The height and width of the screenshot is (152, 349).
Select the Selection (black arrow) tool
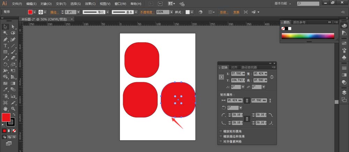click(x=5, y=27)
